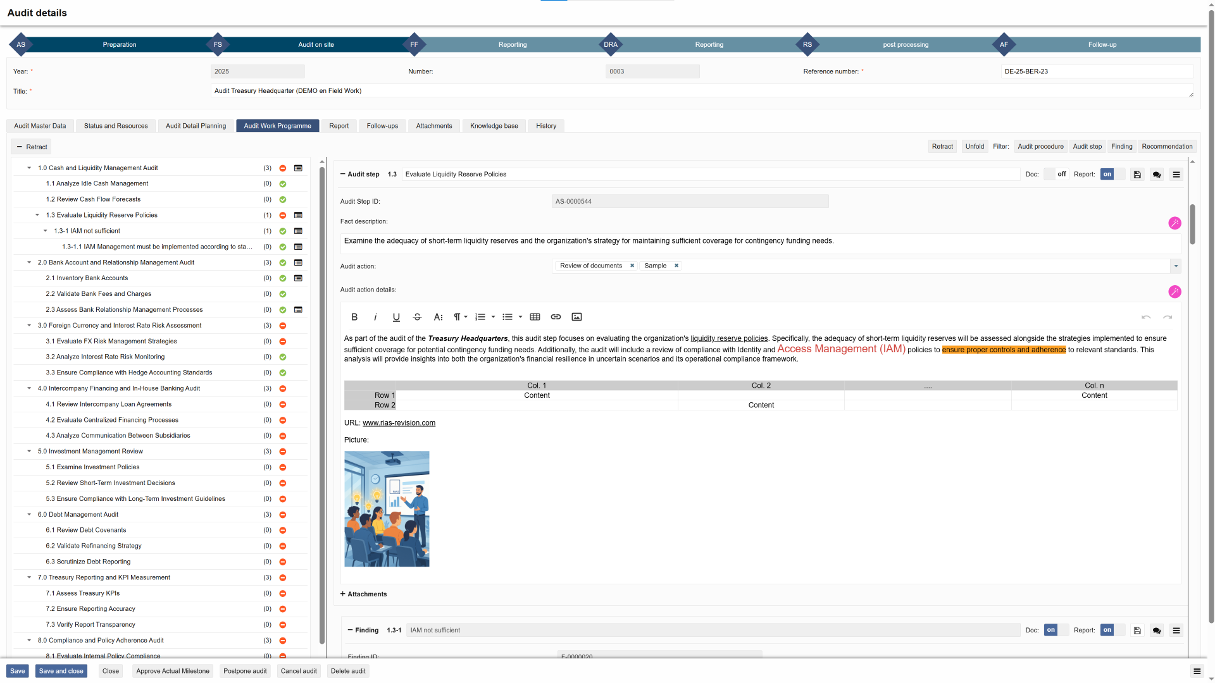
Task: Insert table via editor toolbar icon
Action: click(x=535, y=317)
